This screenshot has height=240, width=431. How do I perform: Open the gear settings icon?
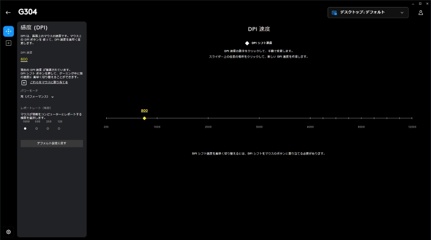pyautogui.click(x=9, y=232)
